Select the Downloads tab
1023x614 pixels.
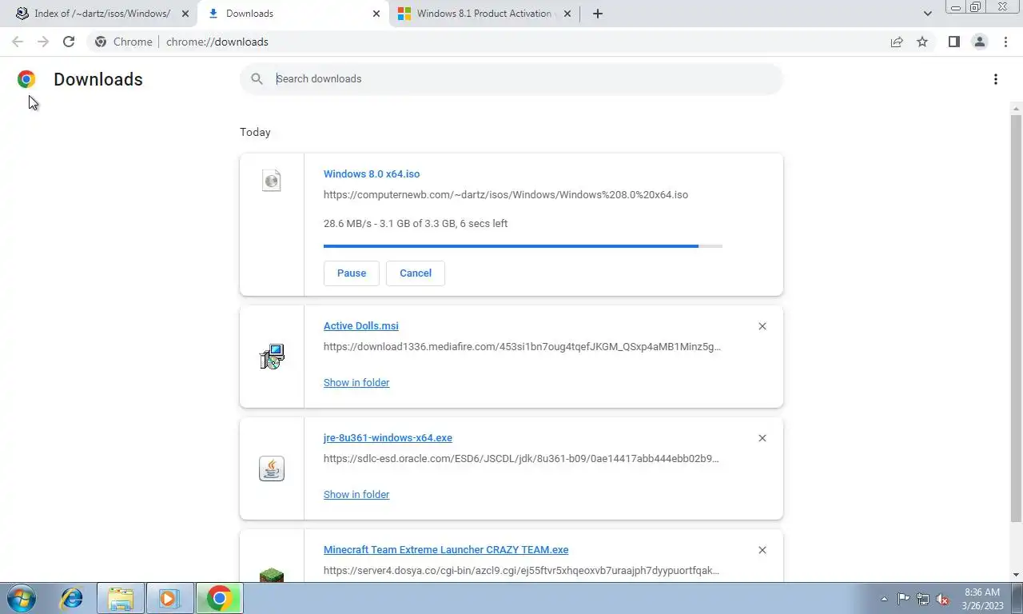292,14
